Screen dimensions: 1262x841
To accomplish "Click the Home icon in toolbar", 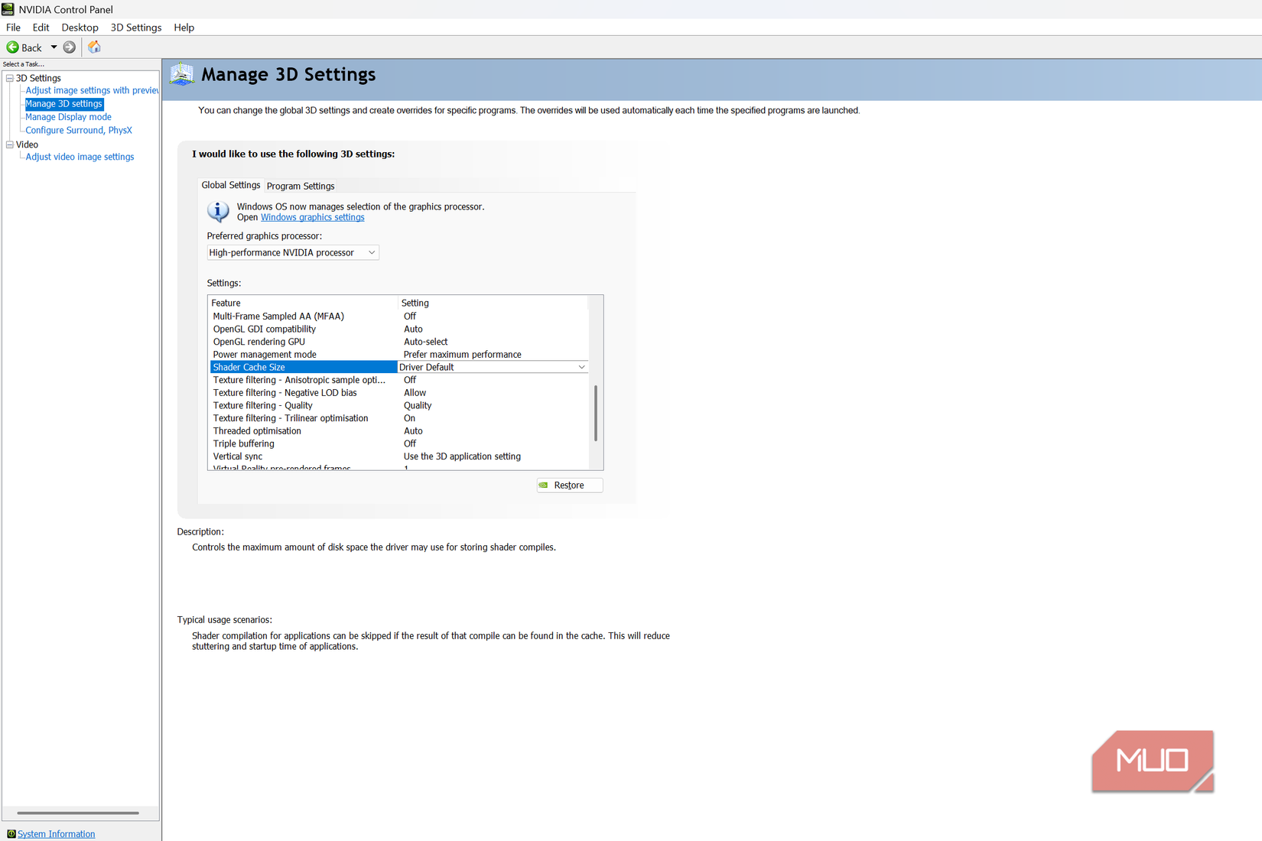I will click(x=94, y=47).
